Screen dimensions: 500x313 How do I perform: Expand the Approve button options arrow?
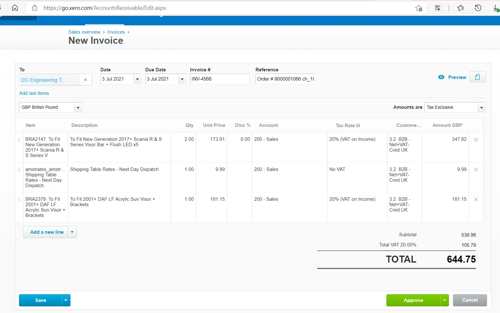tap(444, 300)
